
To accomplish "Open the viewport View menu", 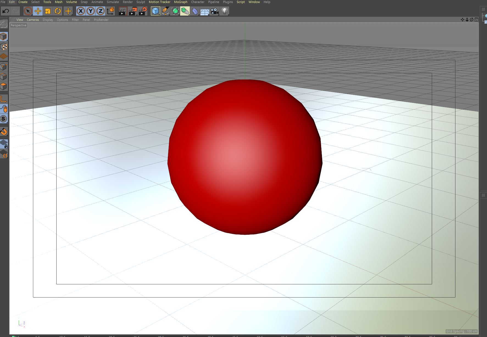I will (20, 20).
